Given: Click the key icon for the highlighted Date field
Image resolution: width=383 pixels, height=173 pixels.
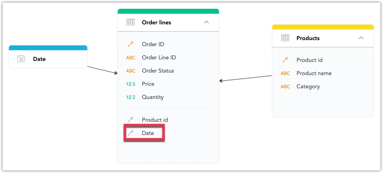Looking at the screenshot, I should (131, 133).
